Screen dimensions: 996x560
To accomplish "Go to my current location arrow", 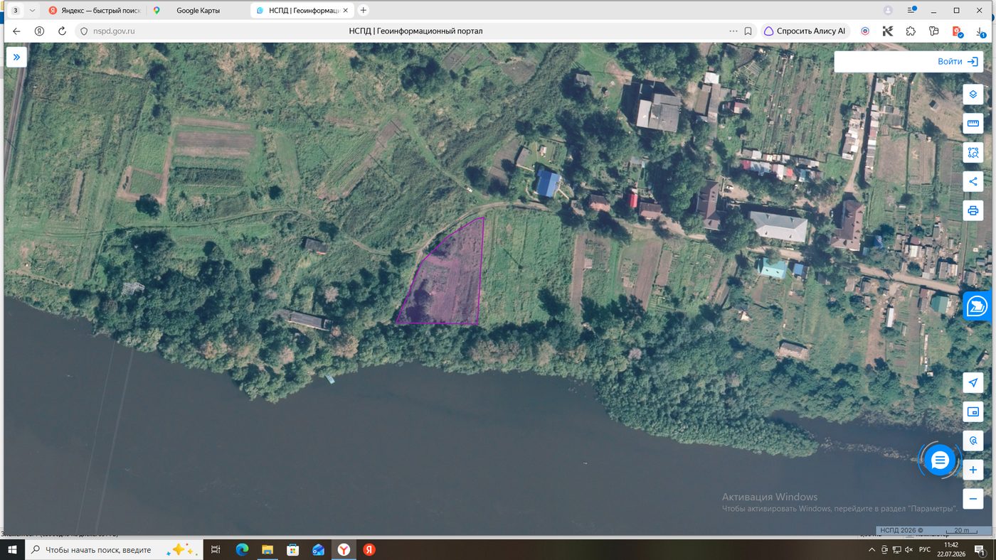I will coord(973,382).
